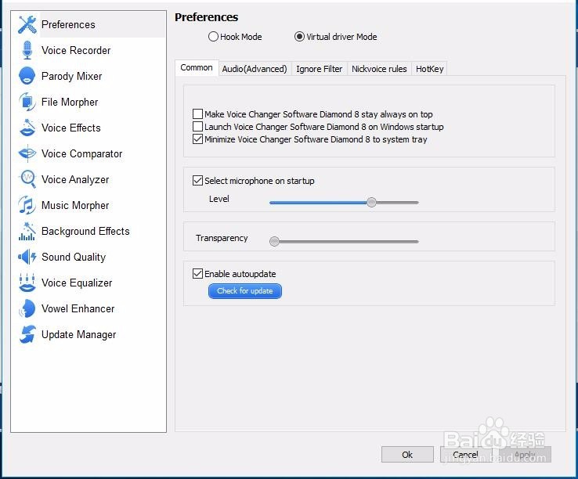Enable launch on Windows startup checkbox

click(x=197, y=126)
